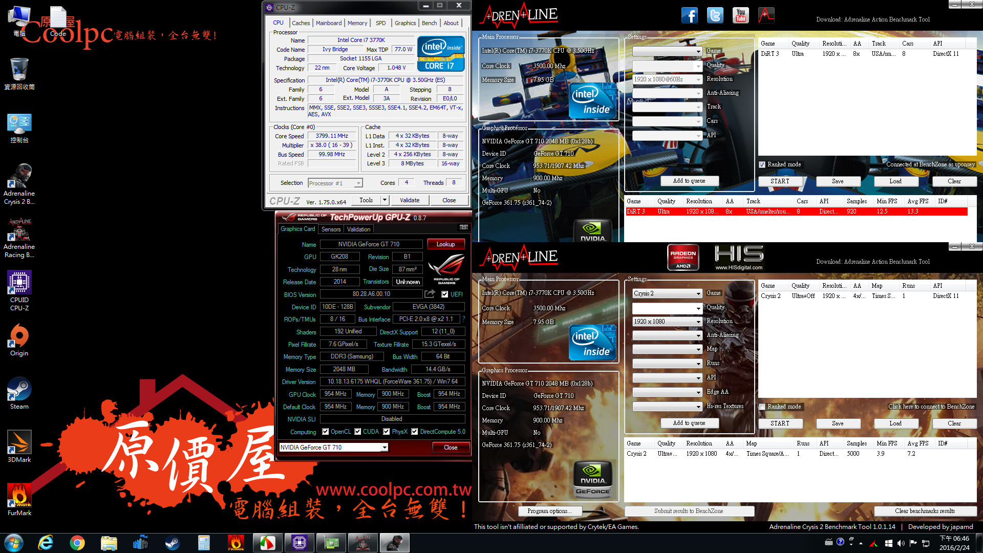Click START in the Crysis 2 benchmark window
Image resolution: width=983 pixels, height=553 pixels.
(780, 423)
